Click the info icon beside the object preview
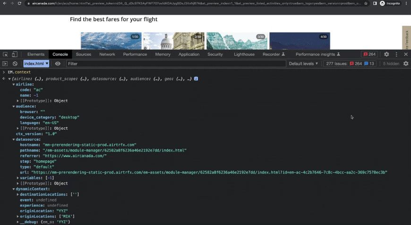Image resolution: width=411 pixels, height=225 pixels. 196,78
